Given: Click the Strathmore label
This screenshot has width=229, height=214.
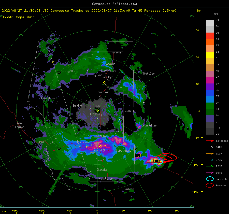Looking at the screenshot, I should 124,150.
